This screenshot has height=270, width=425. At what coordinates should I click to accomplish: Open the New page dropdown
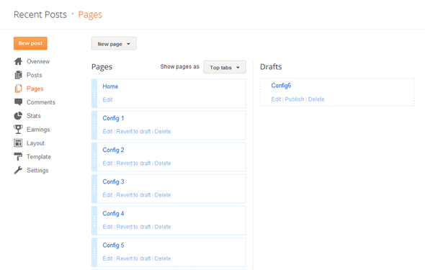pos(114,44)
